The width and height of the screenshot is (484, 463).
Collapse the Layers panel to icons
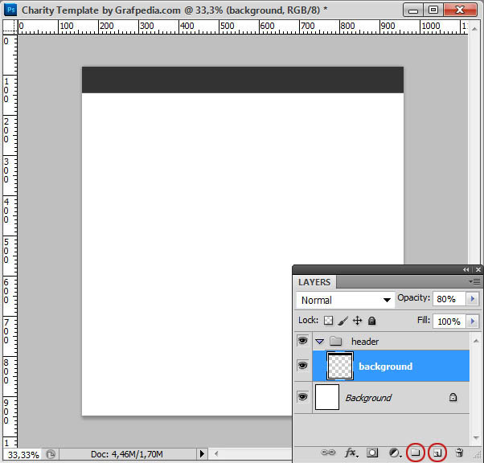pos(466,269)
